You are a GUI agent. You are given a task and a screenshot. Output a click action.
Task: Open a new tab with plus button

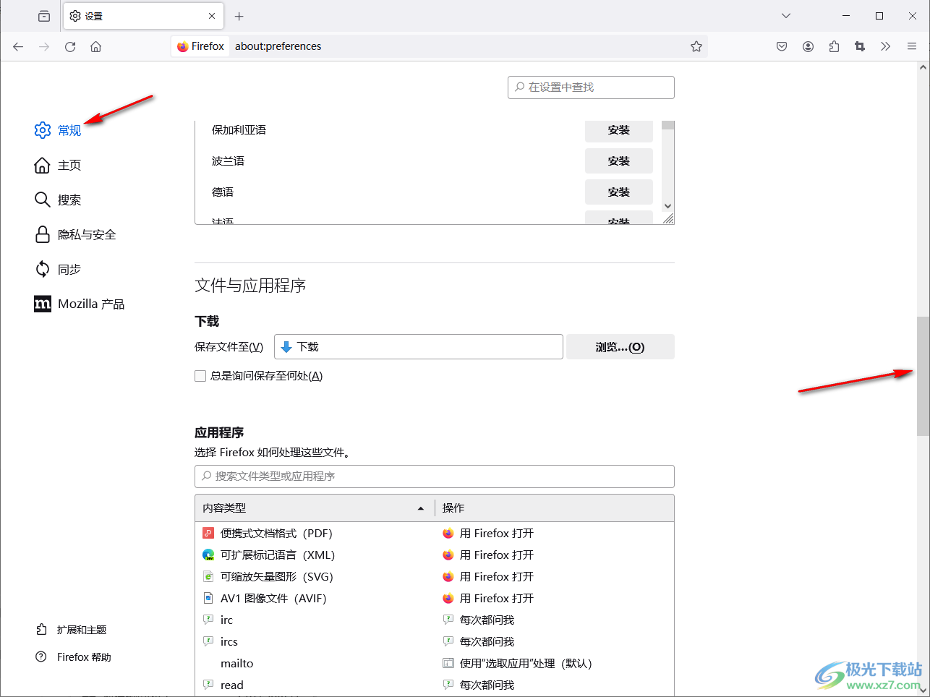pyautogui.click(x=239, y=16)
